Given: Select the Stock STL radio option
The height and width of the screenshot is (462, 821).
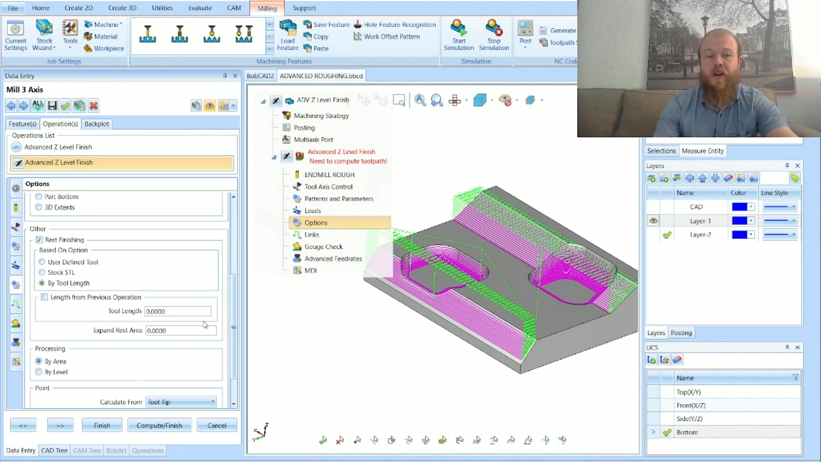Looking at the screenshot, I should [x=42, y=272].
